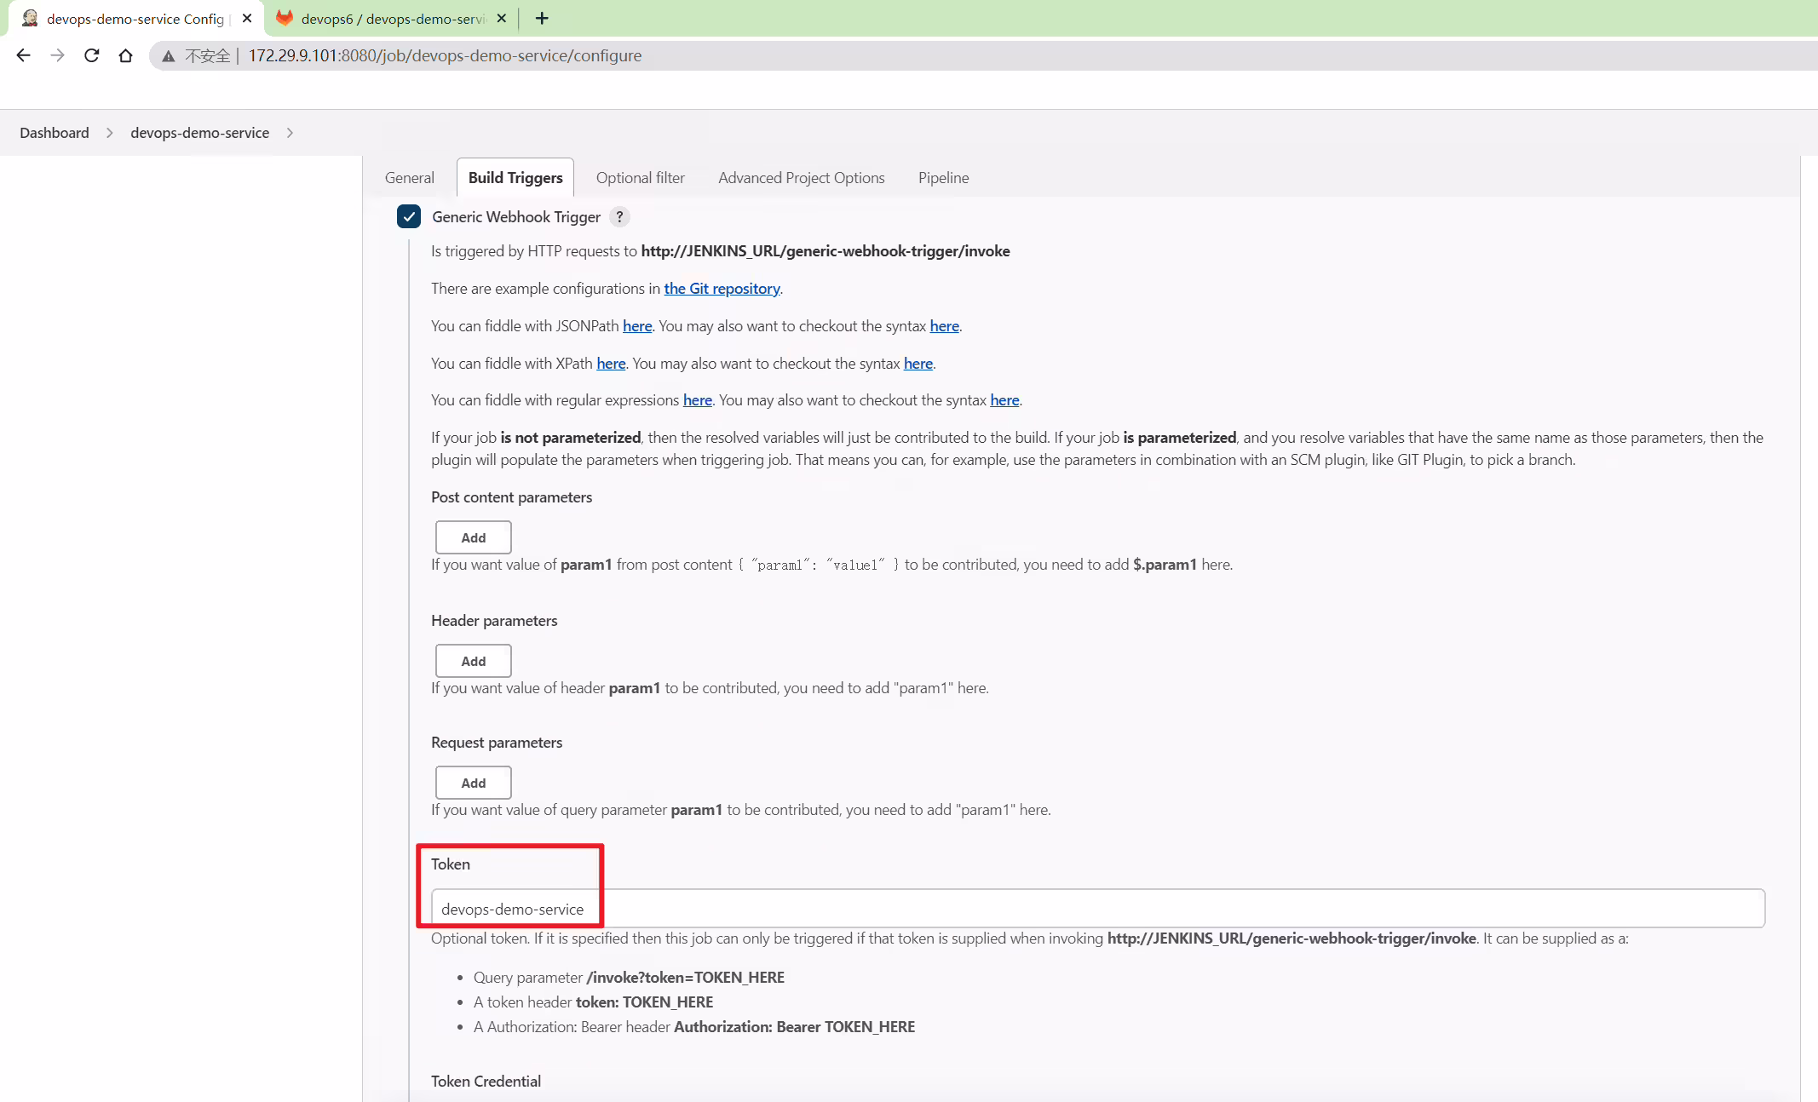The image size is (1818, 1102).
Task: Open a new browser tab with plus icon
Action: click(x=542, y=18)
